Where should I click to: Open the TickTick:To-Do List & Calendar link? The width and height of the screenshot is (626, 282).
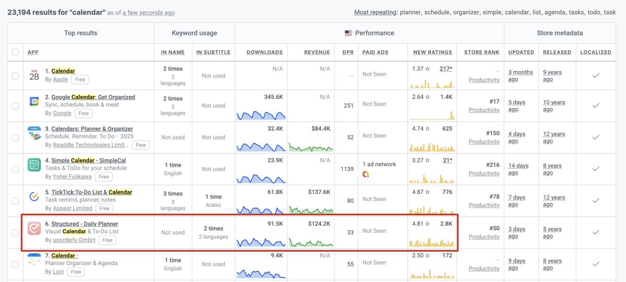(x=92, y=192)
